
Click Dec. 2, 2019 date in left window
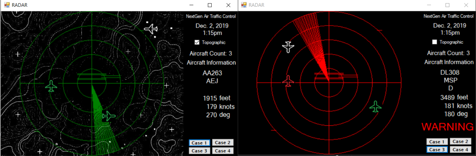212,26
